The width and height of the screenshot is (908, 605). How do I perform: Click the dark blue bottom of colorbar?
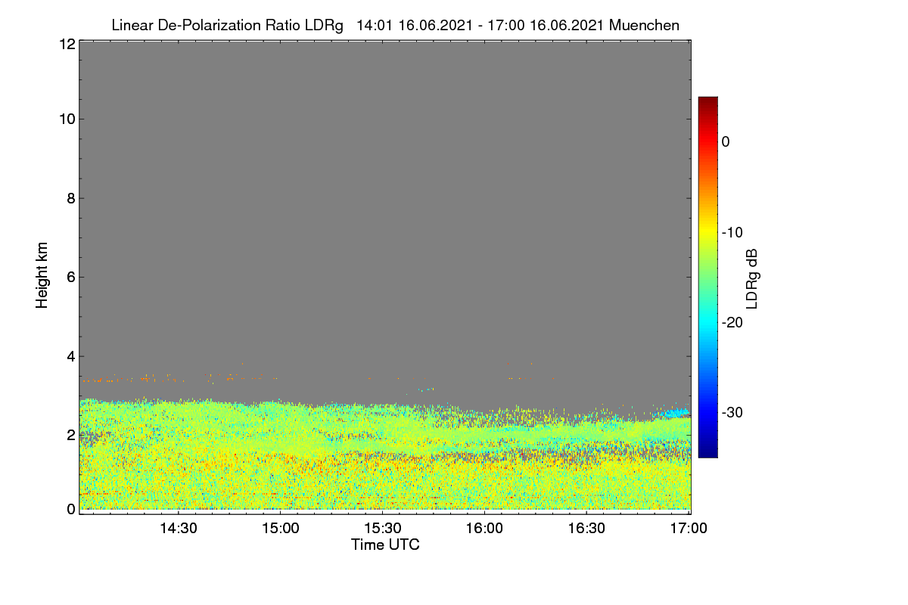[707, 452]
